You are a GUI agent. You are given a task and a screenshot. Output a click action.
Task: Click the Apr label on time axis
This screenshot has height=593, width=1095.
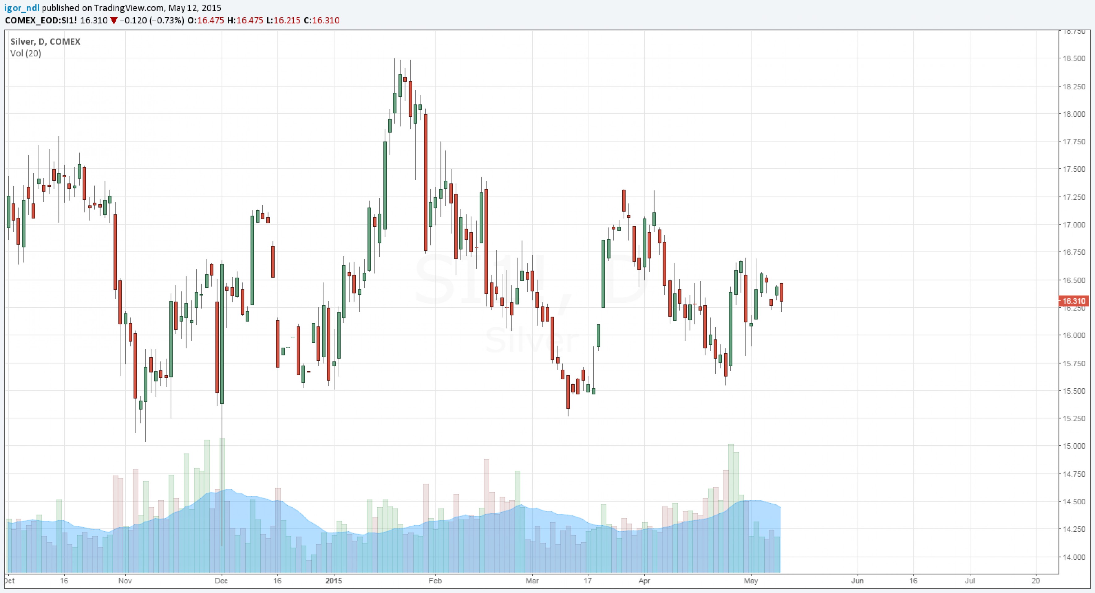644,580
